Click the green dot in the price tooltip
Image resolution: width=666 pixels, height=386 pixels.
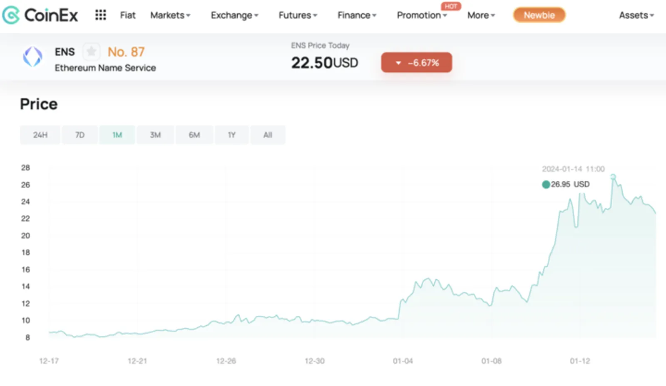click(546, 184)
